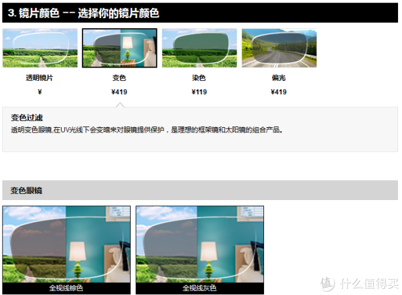The image size is (402, 295).
Task: Click the ¥419 price under 偏光
Action: click(x=279, y=92)
